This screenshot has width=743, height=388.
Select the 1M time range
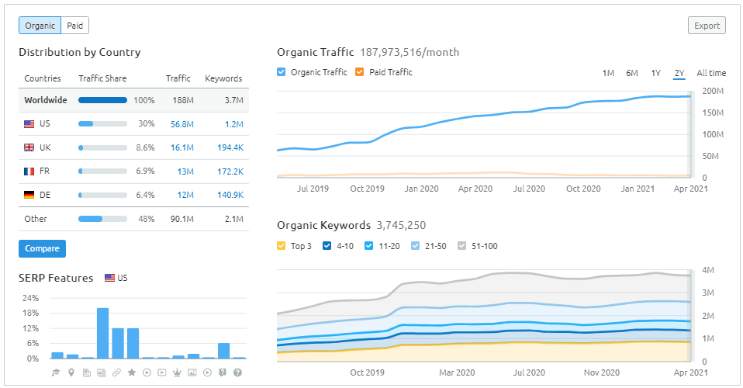pos(608,73)
